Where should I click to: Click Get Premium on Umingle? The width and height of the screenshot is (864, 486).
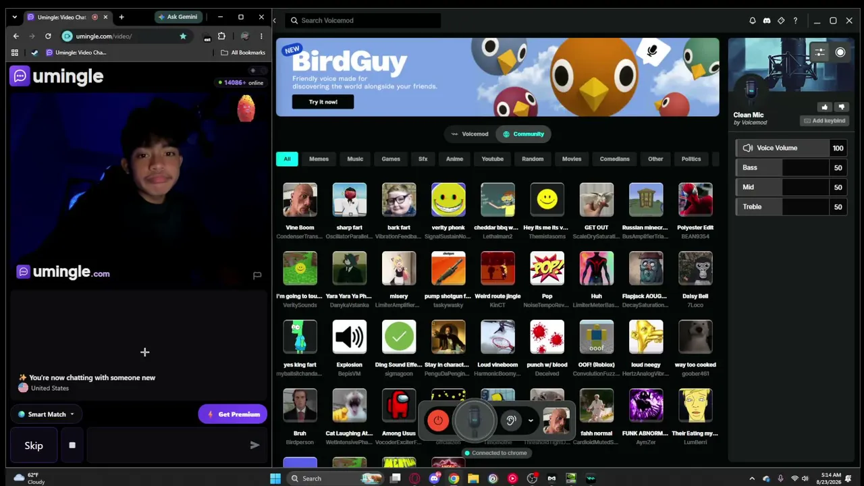click(x=233, y=414)
